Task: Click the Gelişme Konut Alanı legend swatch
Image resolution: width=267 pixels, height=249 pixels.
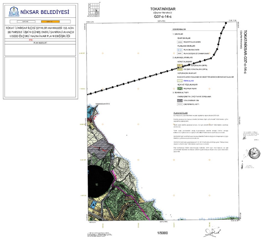Action: (x=179, y=69)
